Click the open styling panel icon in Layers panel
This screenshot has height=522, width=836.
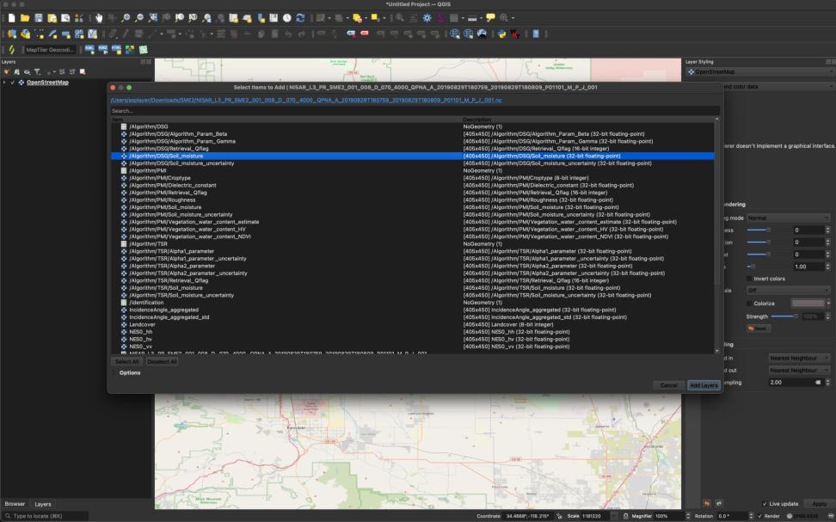6,71
